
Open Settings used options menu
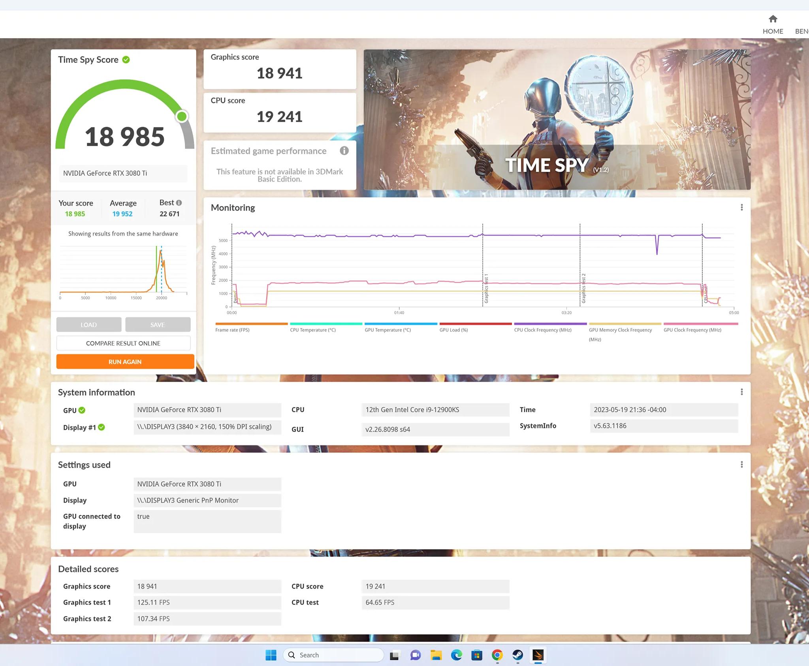point(742,465)
